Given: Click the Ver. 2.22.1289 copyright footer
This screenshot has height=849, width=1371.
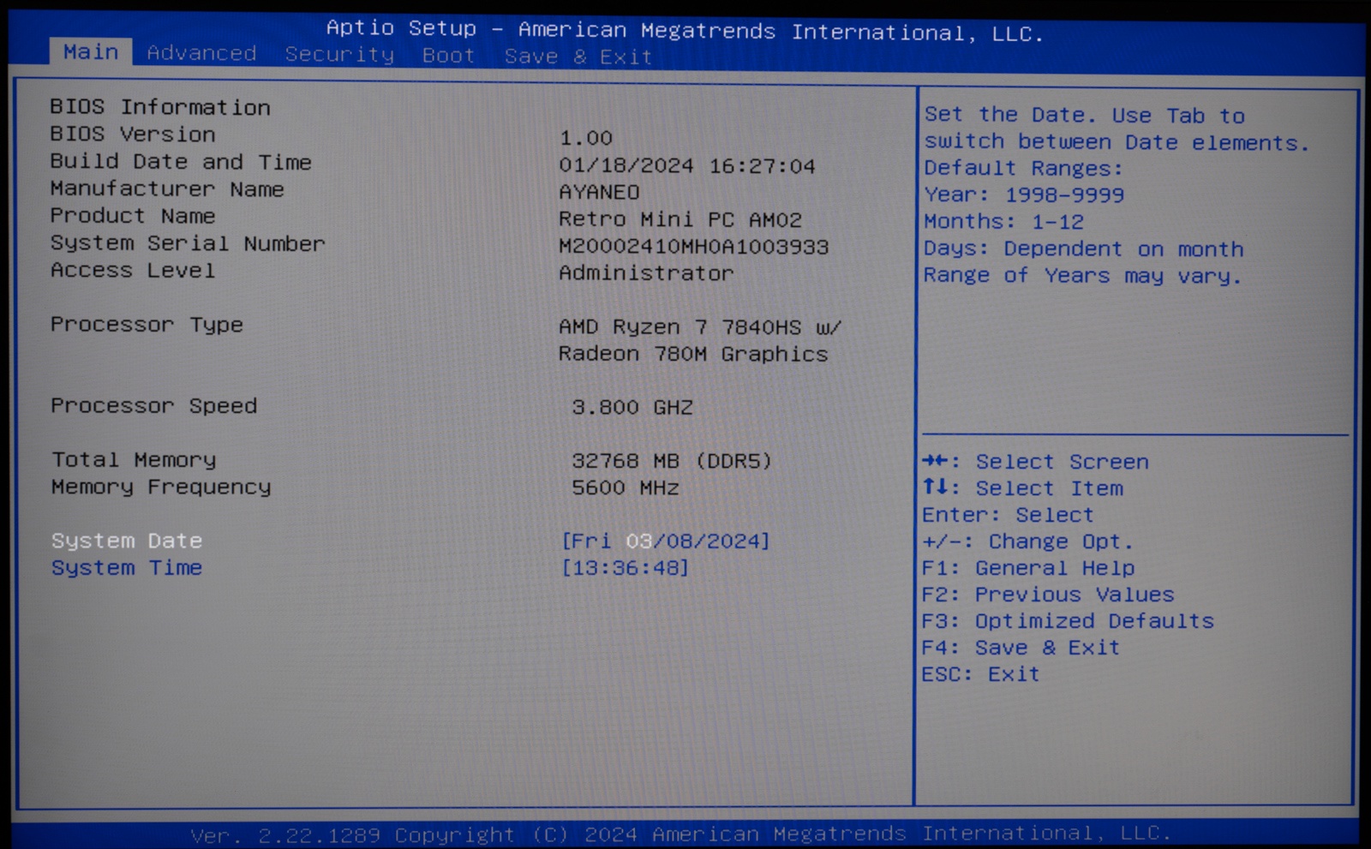Looking at the screenshot, I should pyautogui.click(x=680, y=834).
